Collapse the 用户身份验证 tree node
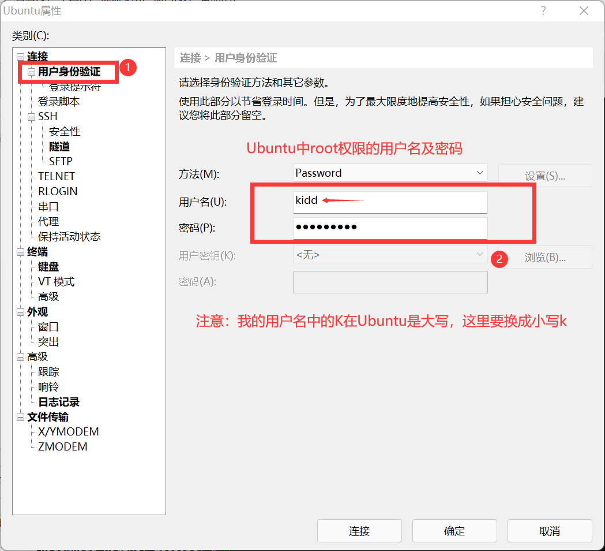Viewport: 605px width, 551px height. click(31, 72)
